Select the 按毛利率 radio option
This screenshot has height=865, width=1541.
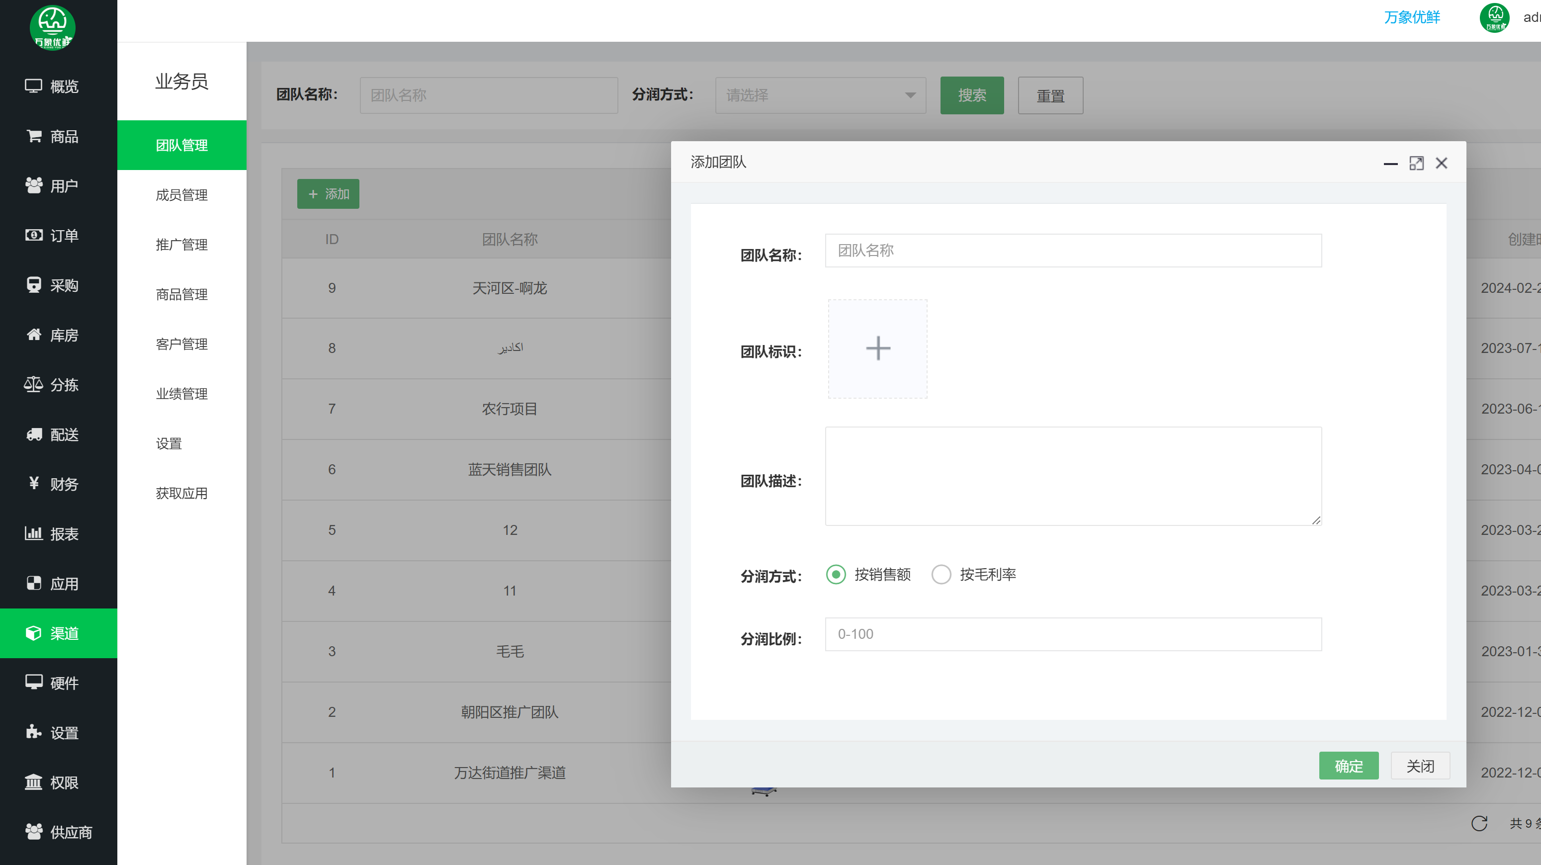click(x=941, y=574)
